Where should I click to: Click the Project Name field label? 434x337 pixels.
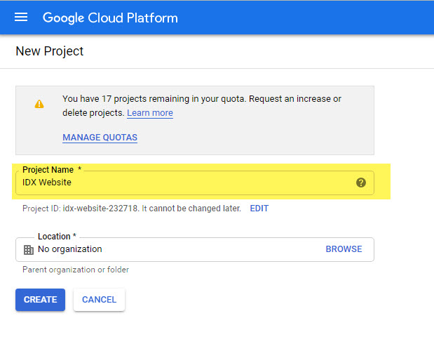click(48, 170)
